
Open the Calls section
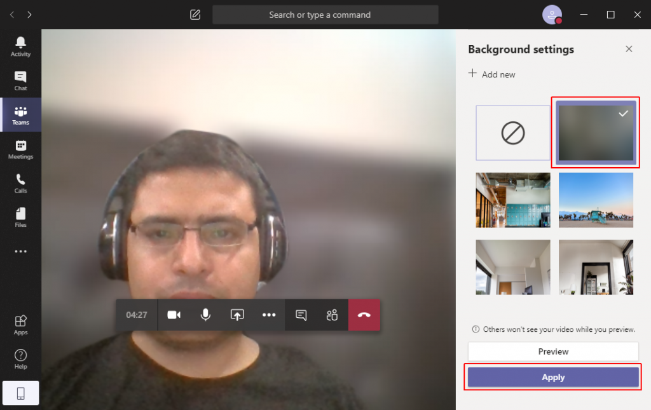[x=20, y=183]
